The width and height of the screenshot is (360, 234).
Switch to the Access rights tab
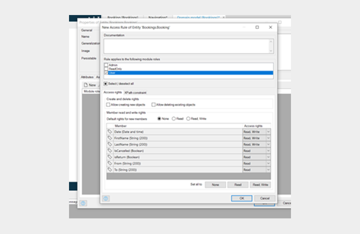[x=113, y=92]
